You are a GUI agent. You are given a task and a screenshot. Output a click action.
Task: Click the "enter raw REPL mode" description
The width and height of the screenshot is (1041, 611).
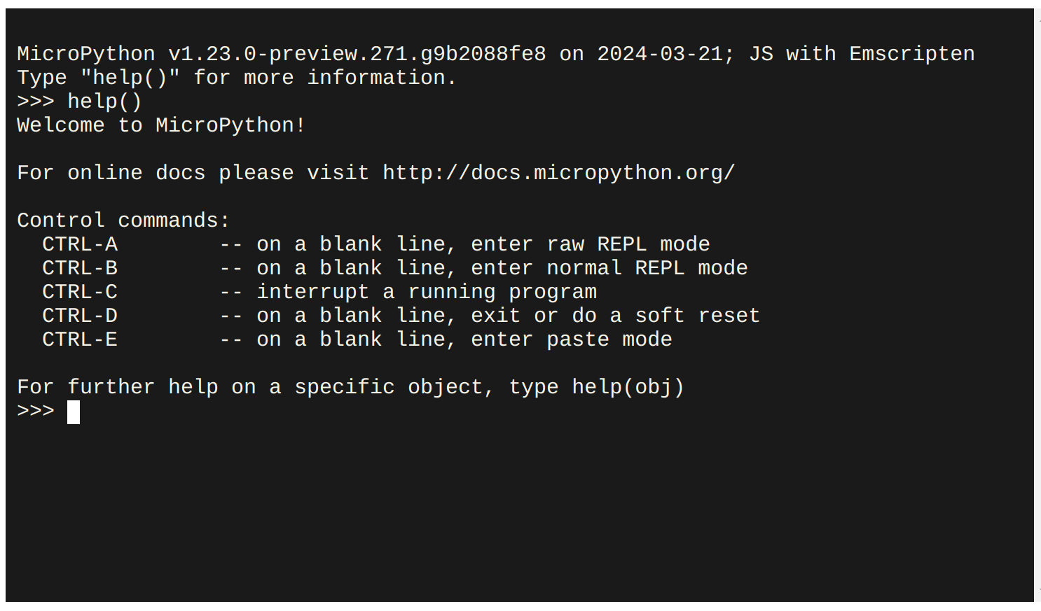point(590,244)
